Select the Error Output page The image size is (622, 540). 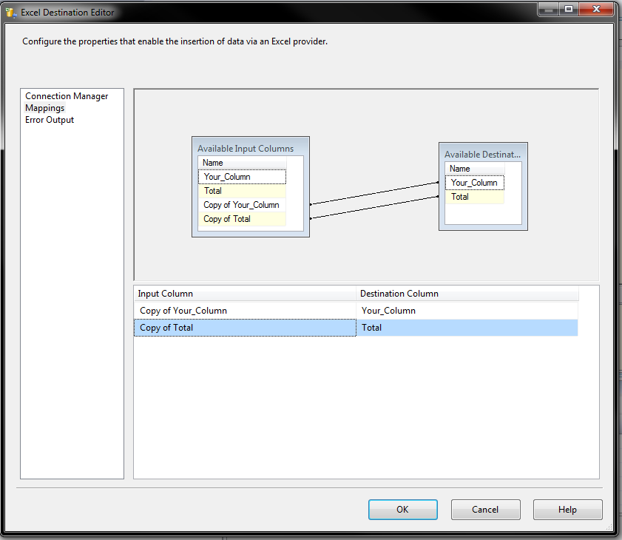tap(49, 119)
